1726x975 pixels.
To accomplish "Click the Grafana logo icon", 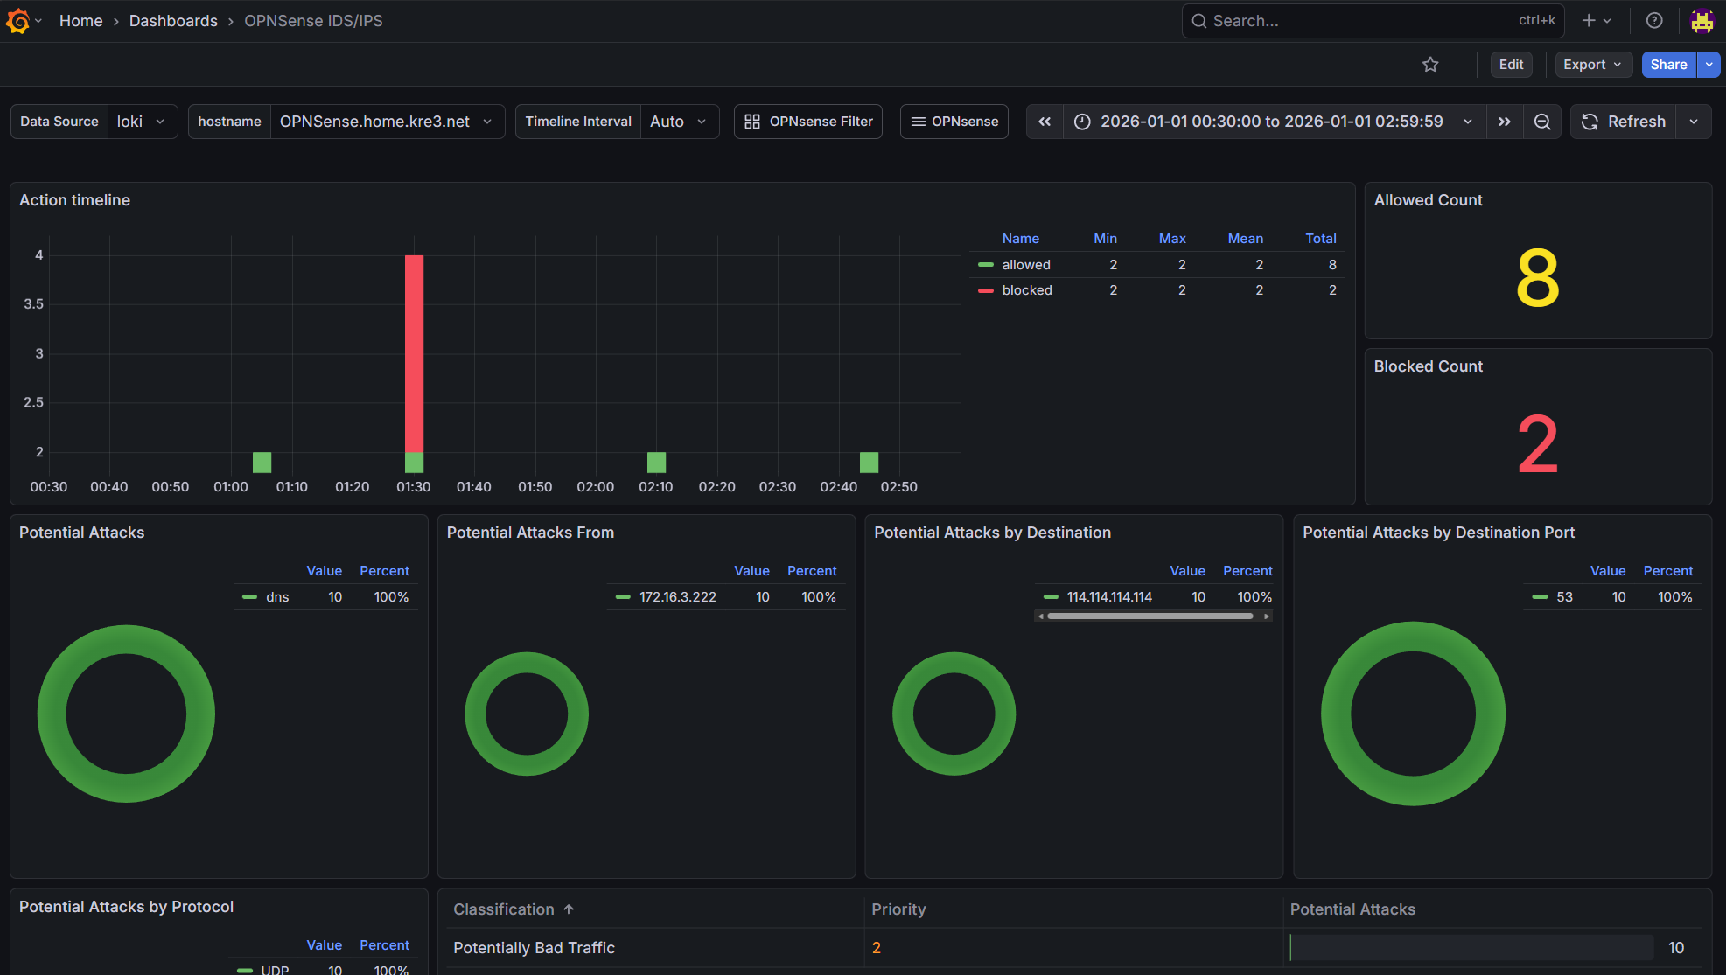I will tap(17, 21).
